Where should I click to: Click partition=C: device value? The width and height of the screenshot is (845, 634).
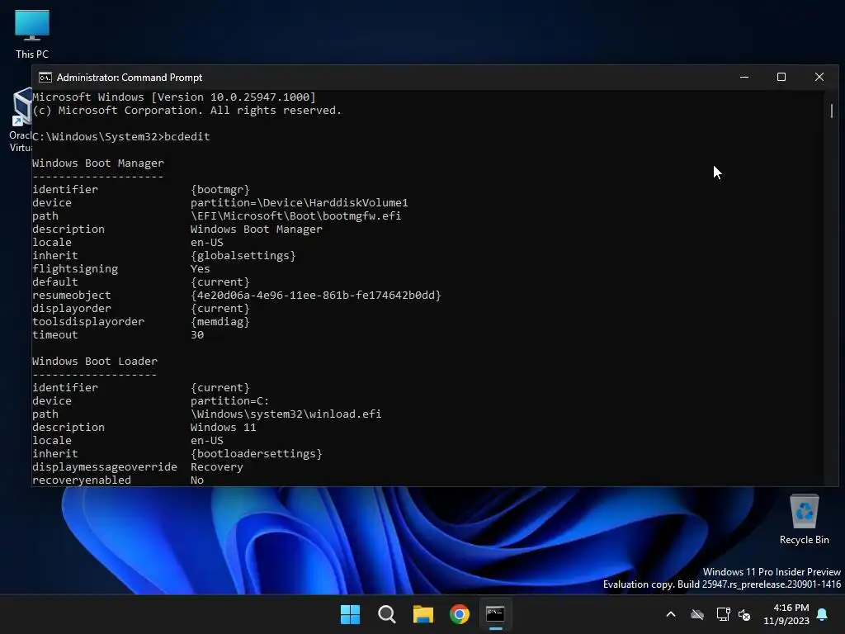(x=229, y=400)
